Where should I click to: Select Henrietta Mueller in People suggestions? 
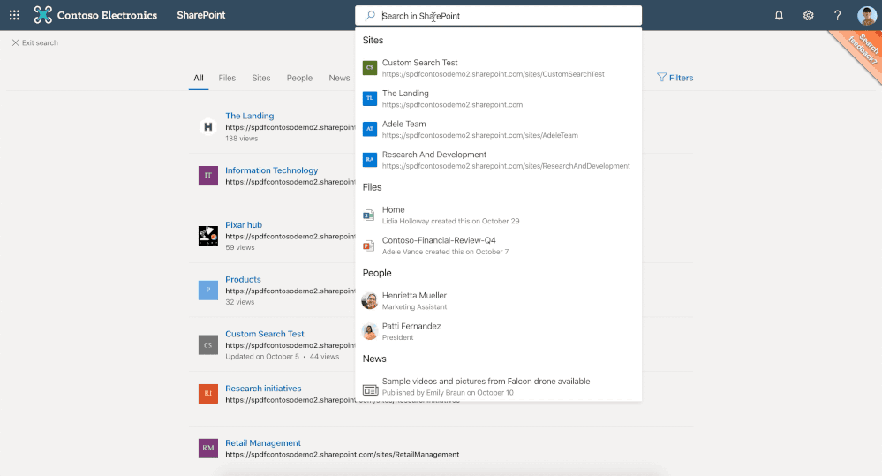[498, 301]
